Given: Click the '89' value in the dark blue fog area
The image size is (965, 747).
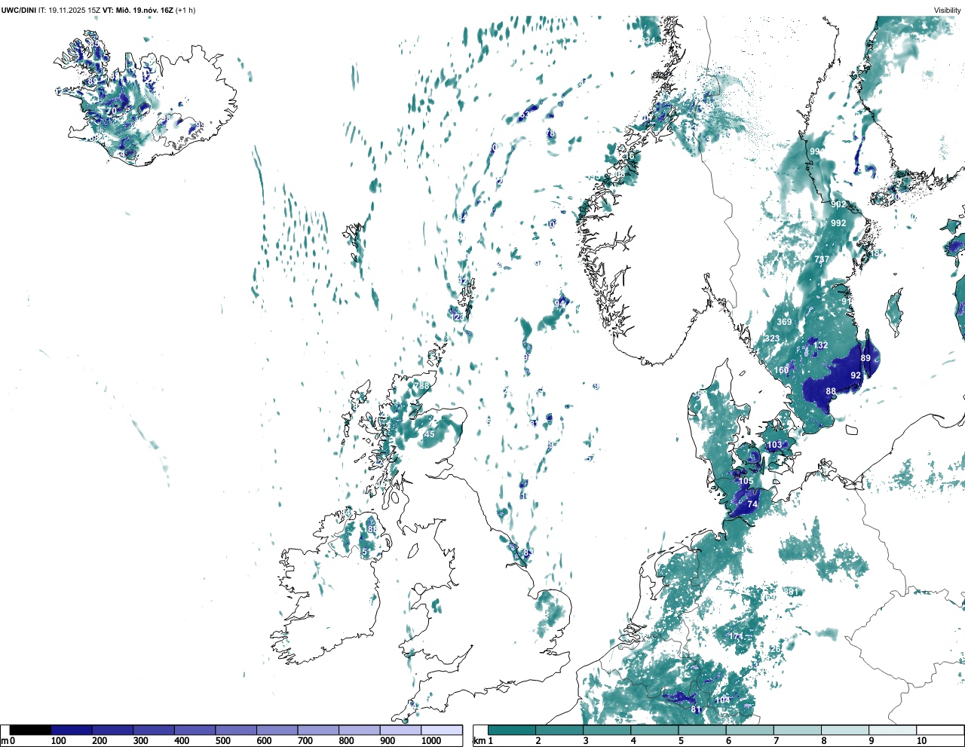Looking at the screenshot, I should 865,358.
